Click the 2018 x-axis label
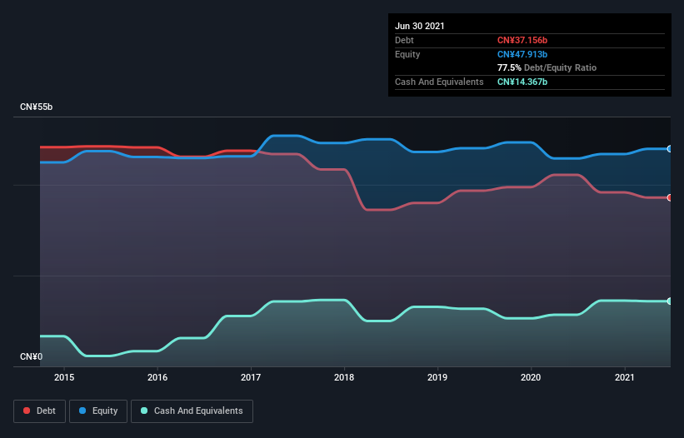Screen dimensions: 684x438 344,377
